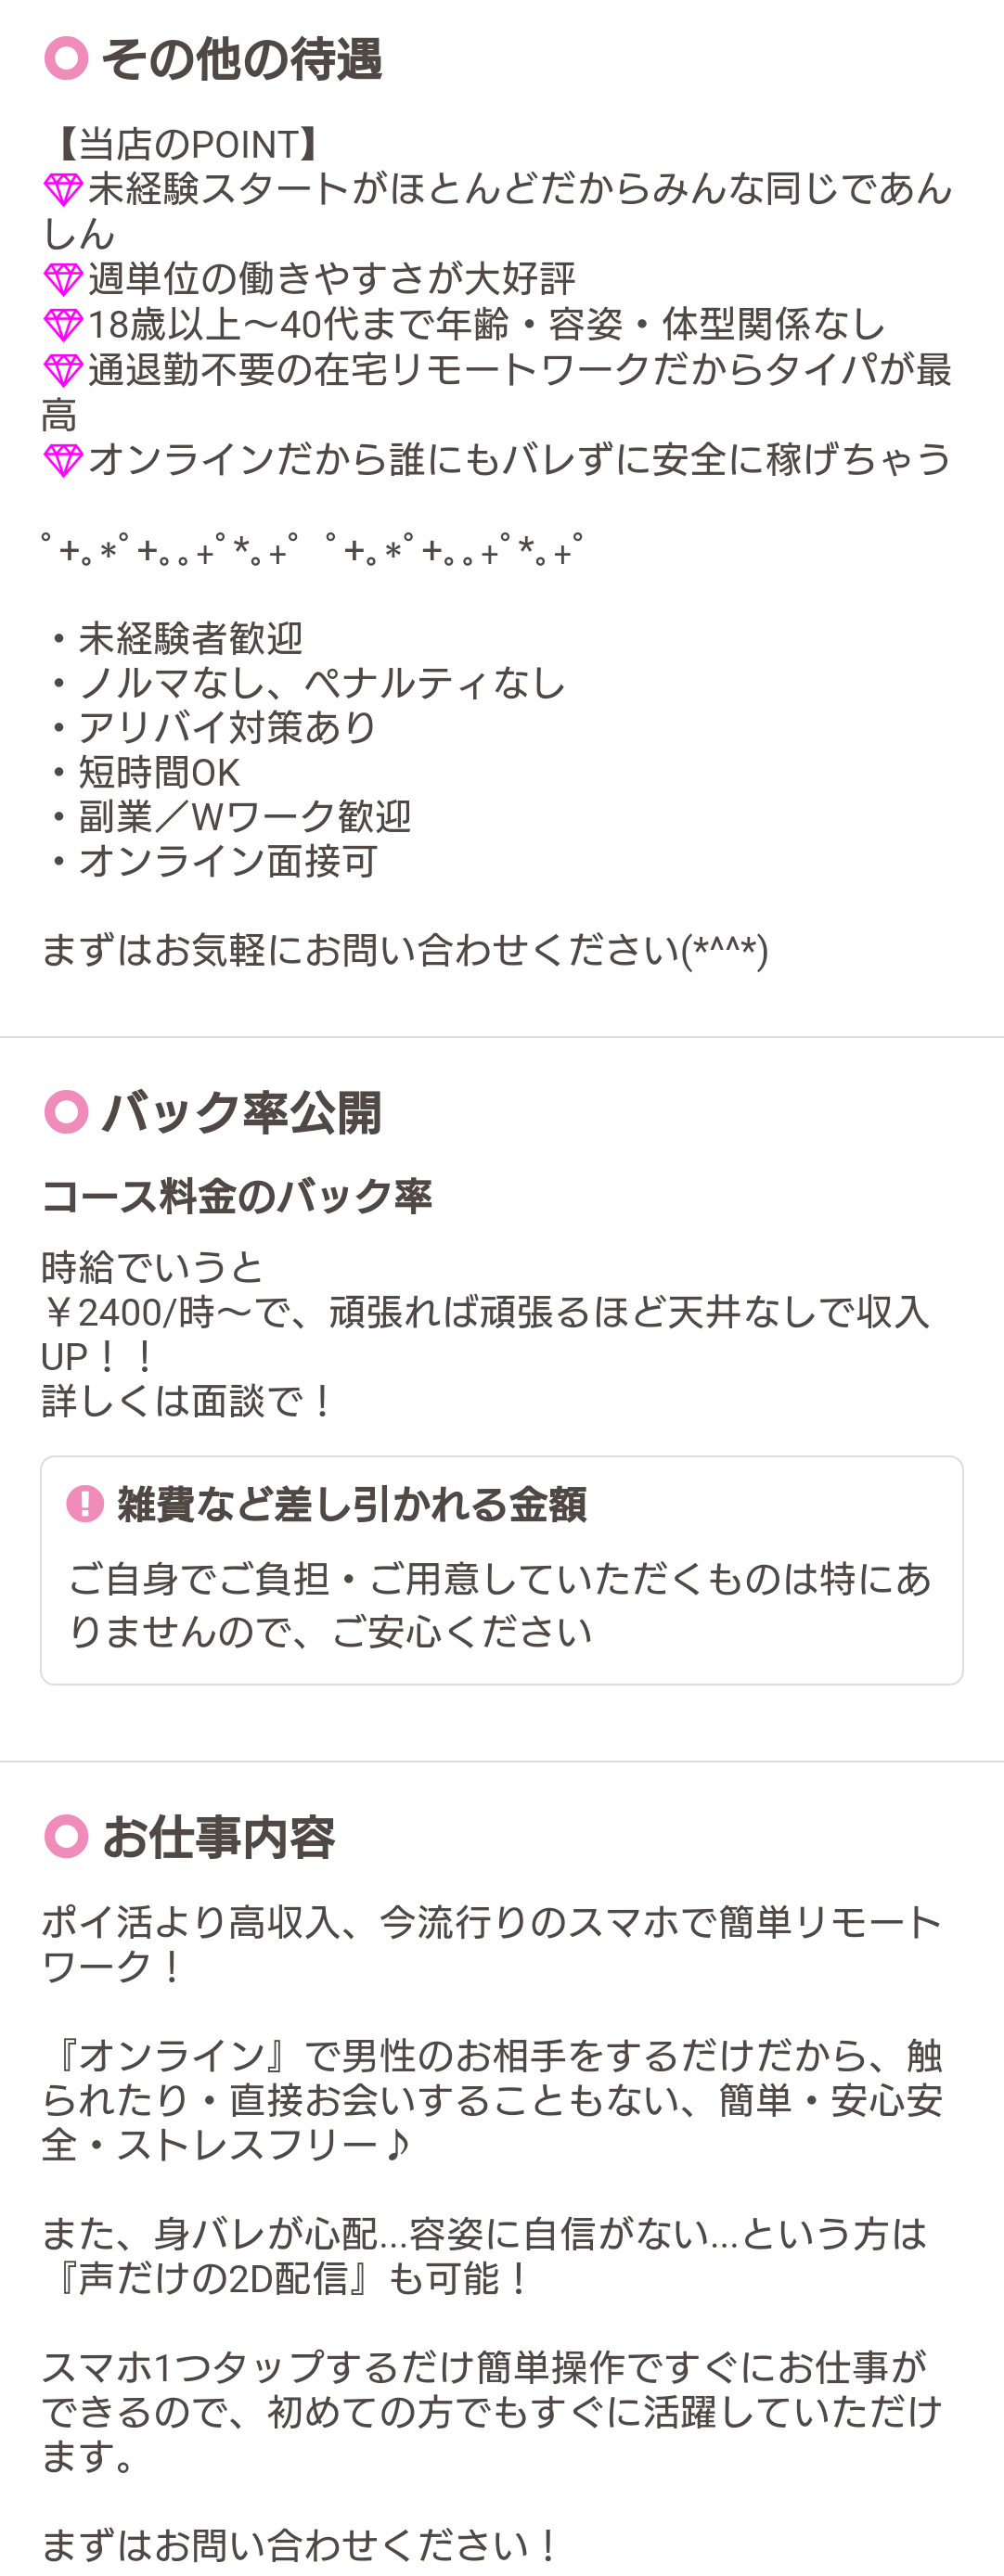Viewport: 1004px width, 2576px height.
Task: Click pink circle icon beside その他の待遇
Action: pos(66,59)
